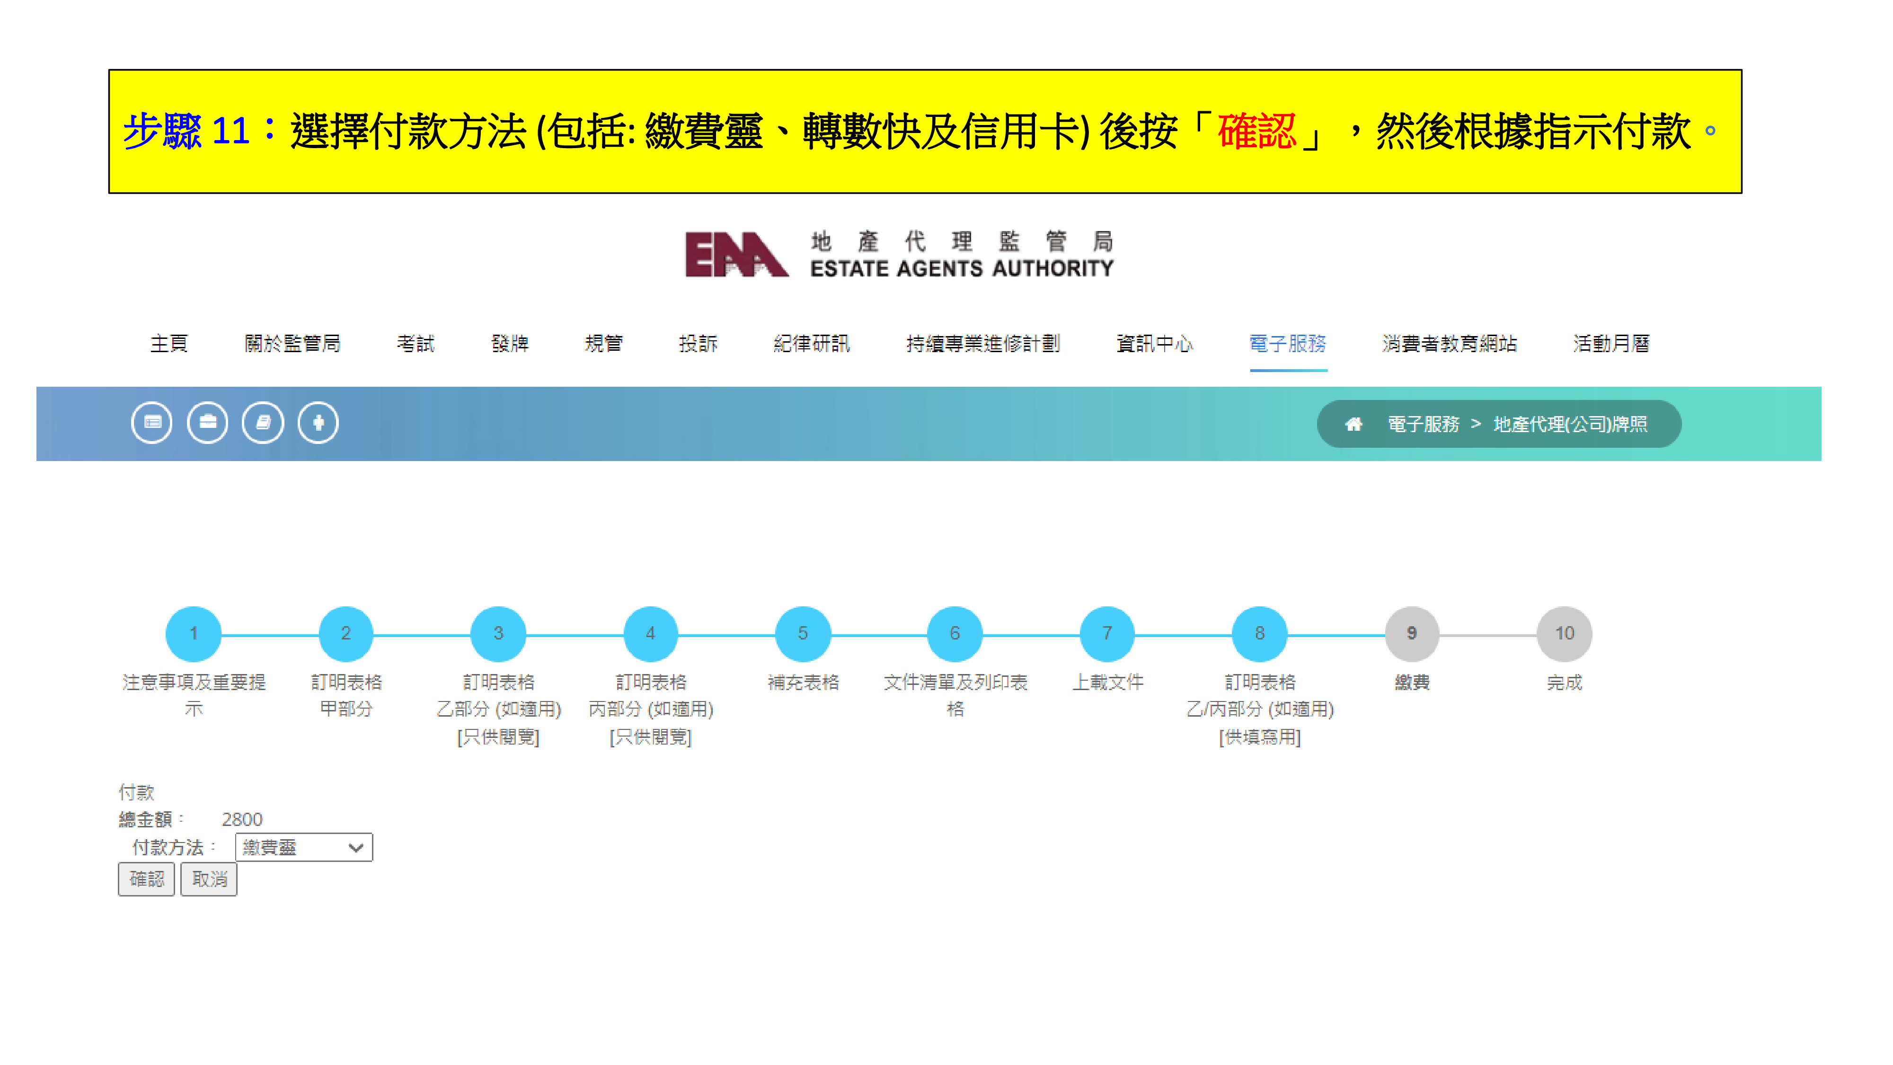
Task: Click the person circular icon
Action: [318, 423]
